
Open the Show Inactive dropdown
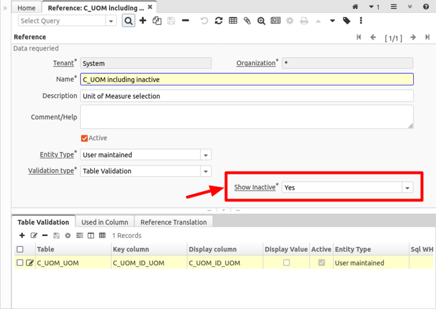click(x=407, y=187)
